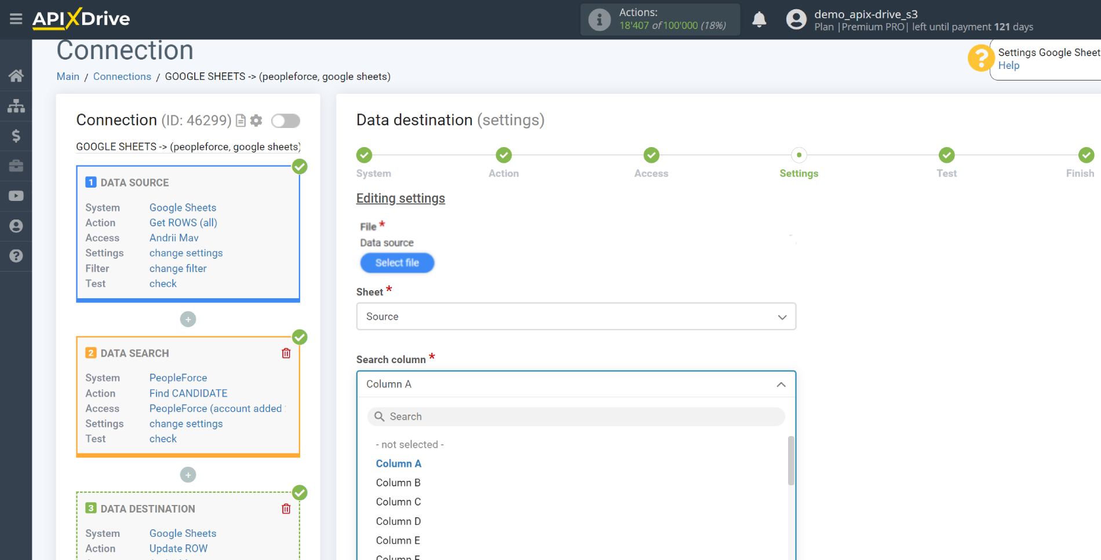Click Data Search 'check' test link

[x=163, y=439]
